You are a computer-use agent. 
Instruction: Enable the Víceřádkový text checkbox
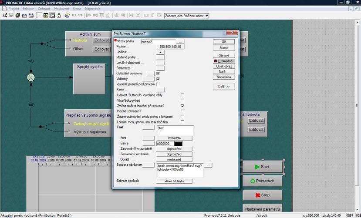[182, 101]
